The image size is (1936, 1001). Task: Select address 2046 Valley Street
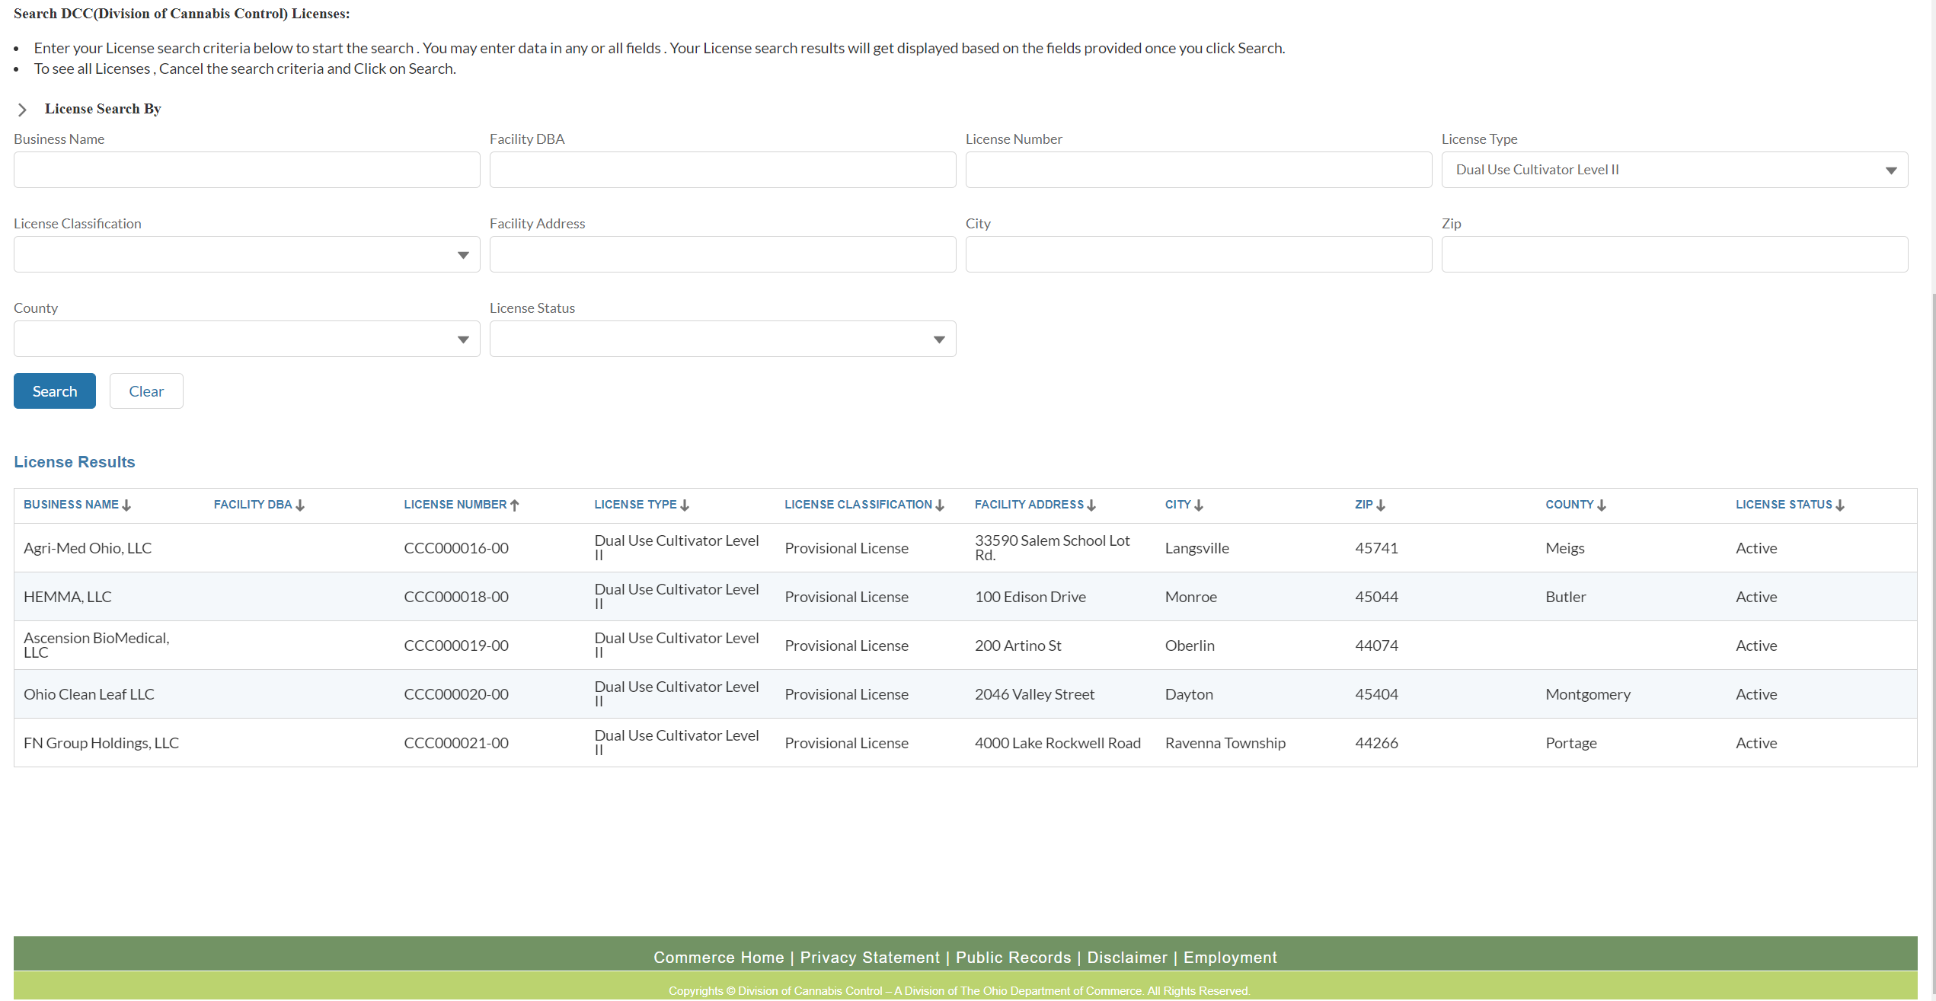[1034, 694]
